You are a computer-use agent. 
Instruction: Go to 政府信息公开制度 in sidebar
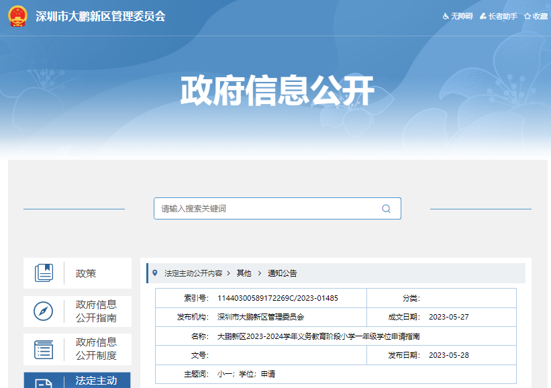tap(96, 349)
